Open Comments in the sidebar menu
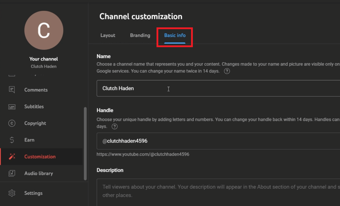This screenshot has width=340, height=206. 36,90
